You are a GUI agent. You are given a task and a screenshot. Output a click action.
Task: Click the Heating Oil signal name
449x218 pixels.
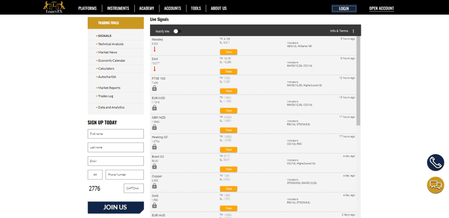tap(159, 137)
